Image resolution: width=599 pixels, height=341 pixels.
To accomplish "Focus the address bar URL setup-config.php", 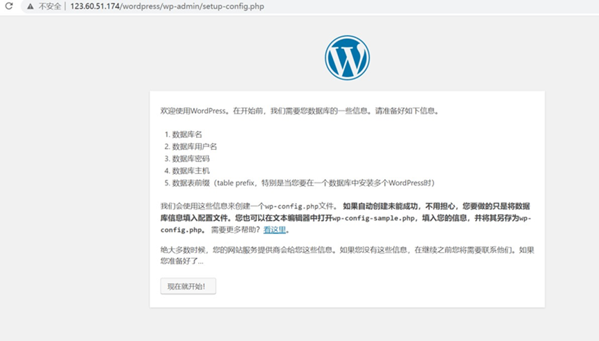I will tap(167, 6).
